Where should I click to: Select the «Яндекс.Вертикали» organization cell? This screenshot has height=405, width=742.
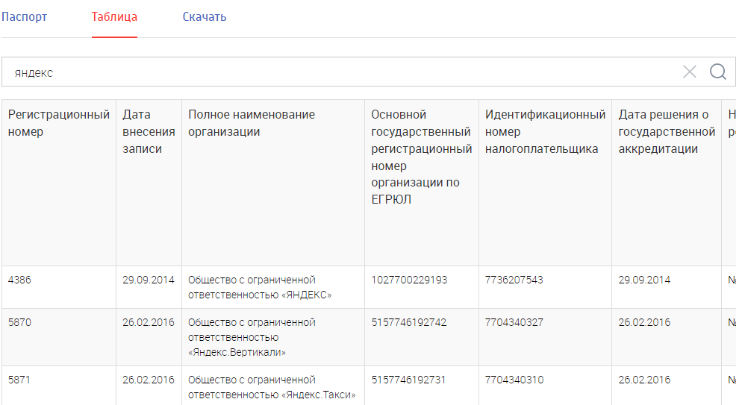[x=273, y=337]
